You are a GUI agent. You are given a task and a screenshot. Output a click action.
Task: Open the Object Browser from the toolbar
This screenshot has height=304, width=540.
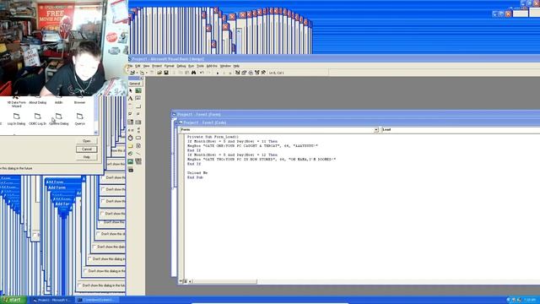pyautogui.click(x=257, y=73)
